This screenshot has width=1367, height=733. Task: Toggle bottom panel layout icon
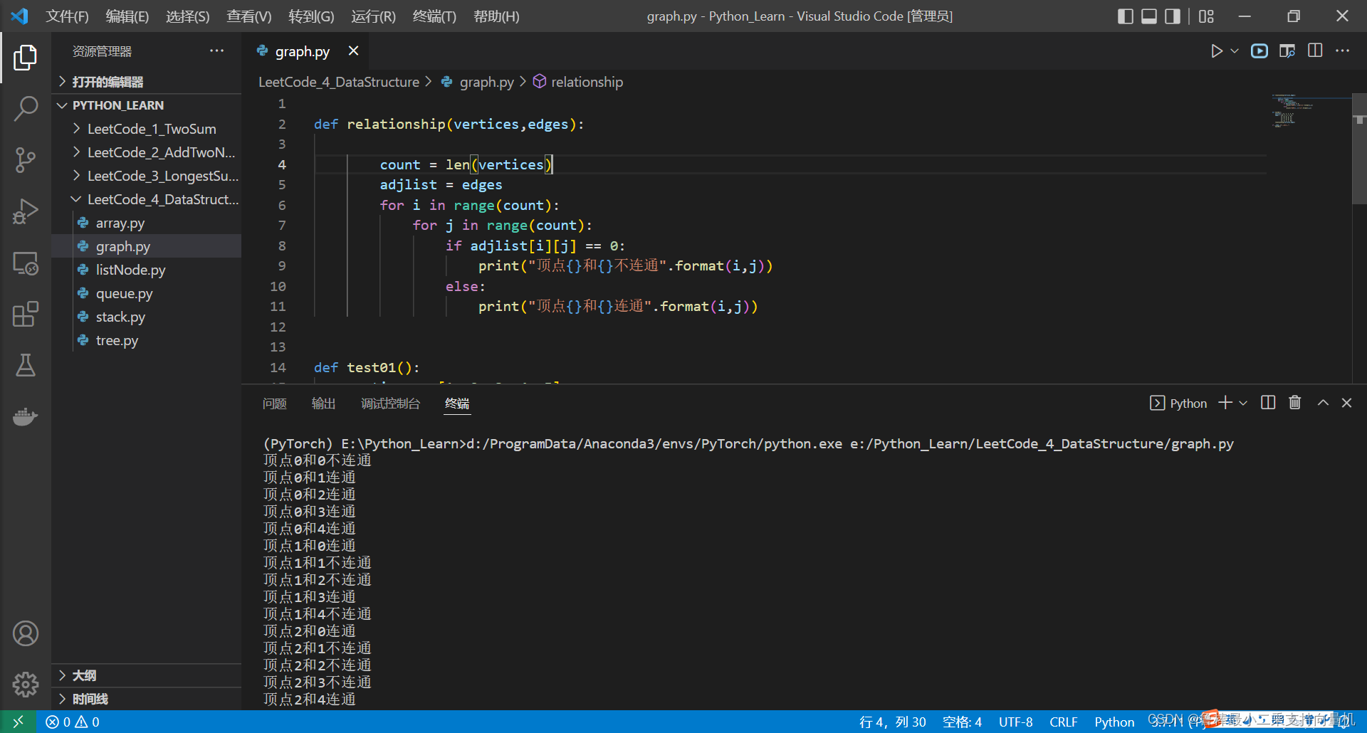pos(1149,16)
